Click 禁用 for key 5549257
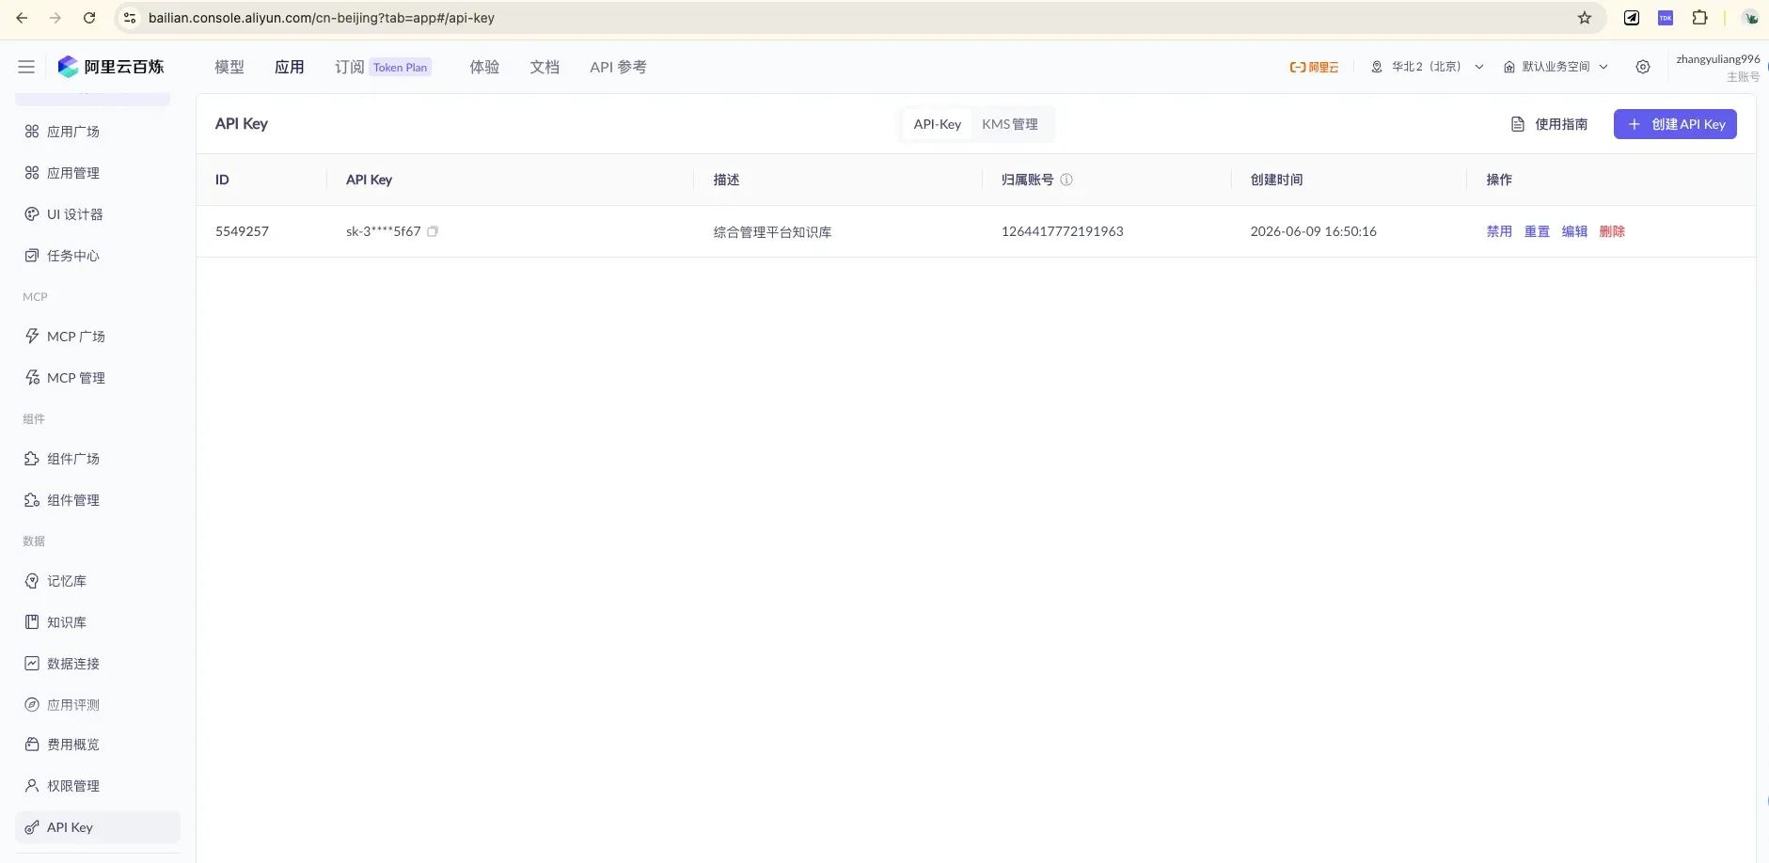The width and height of the screenshot is (1769, 863). [x=1499, y=231]
